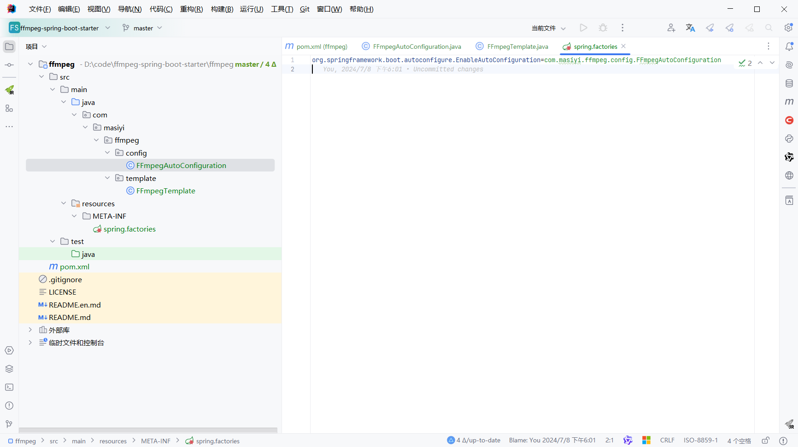Open the 项目 view selector dropdown
798x447 pixels.
pos(36,46)
